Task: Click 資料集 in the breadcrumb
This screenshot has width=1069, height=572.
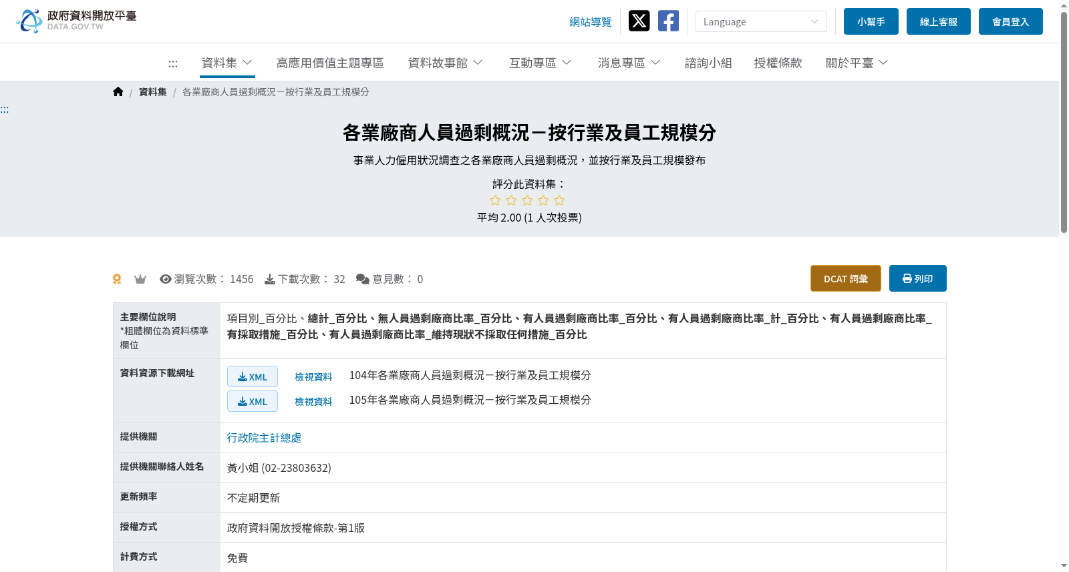Action: [x=153, y=92]
